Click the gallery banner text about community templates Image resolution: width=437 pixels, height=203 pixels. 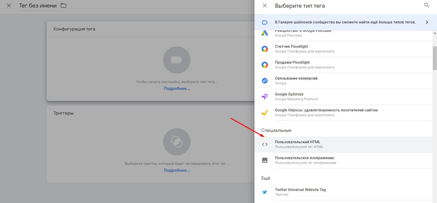pyautogui.click(x=345, y=22)
